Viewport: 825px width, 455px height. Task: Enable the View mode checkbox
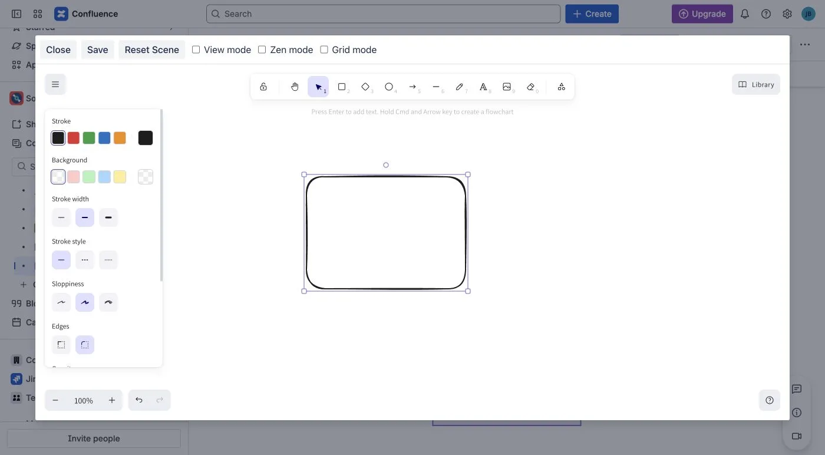(x=196, y=50)
